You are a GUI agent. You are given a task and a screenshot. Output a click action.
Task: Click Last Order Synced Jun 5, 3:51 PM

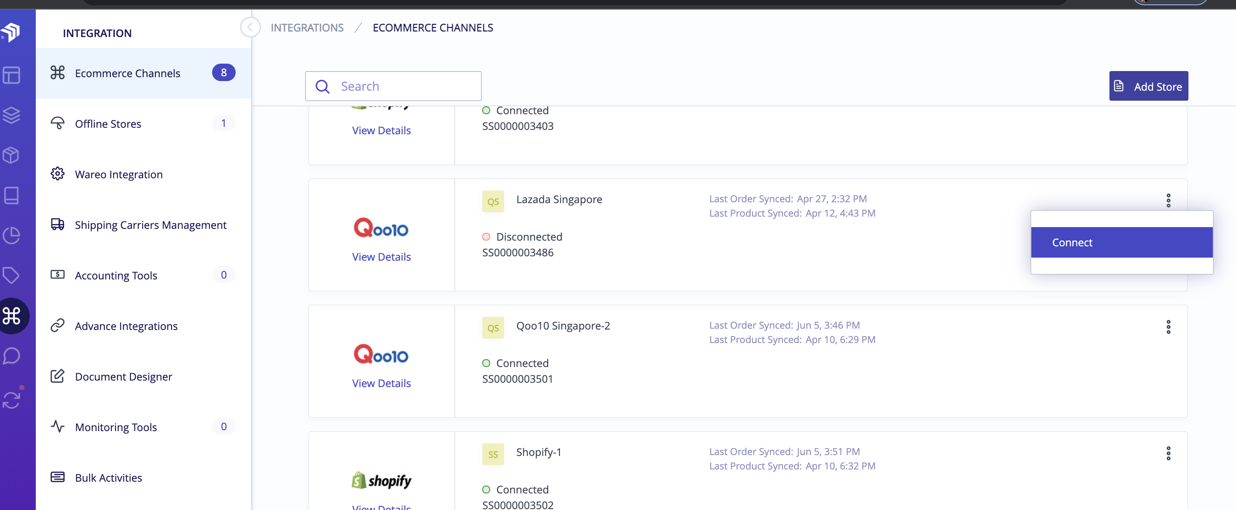pyautogui.click(x=784, y=452)
